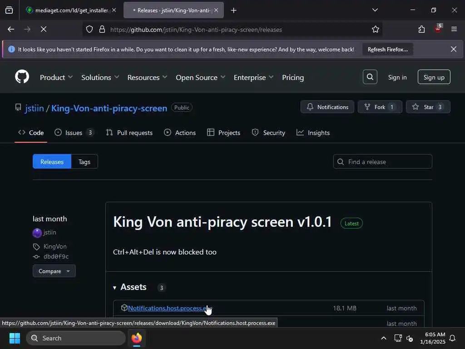Switch to the Insights tab
Image resolution: width=465 pixels, height=349 pixels.
[x=313, y=133]
